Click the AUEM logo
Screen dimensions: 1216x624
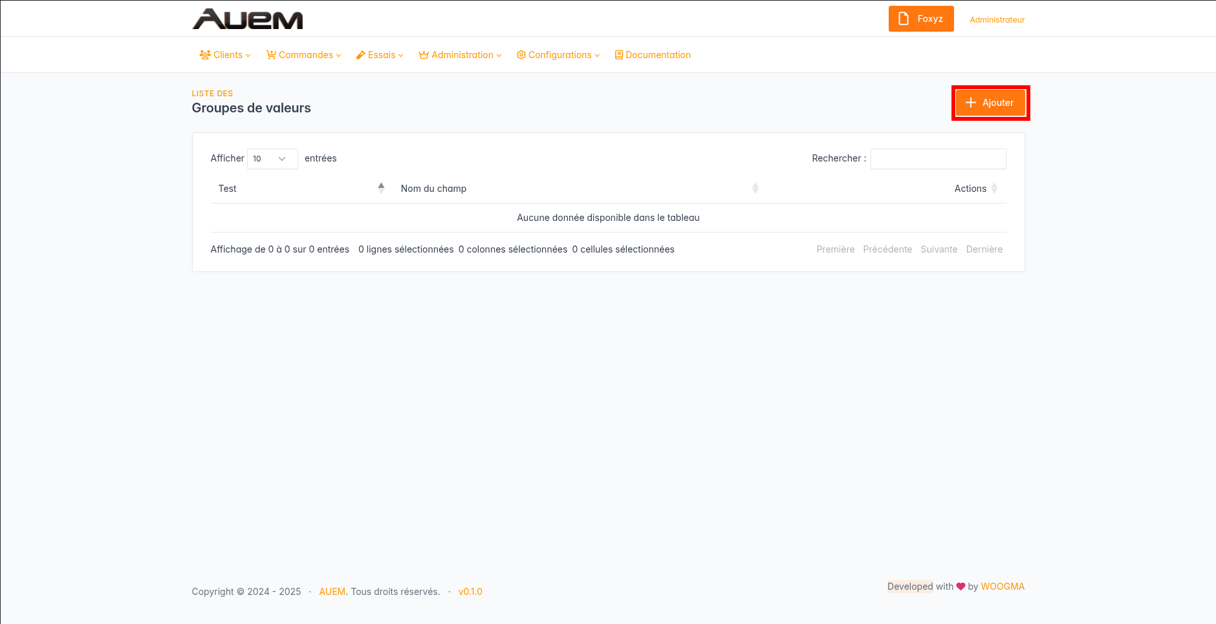click(x=248, y=19)
